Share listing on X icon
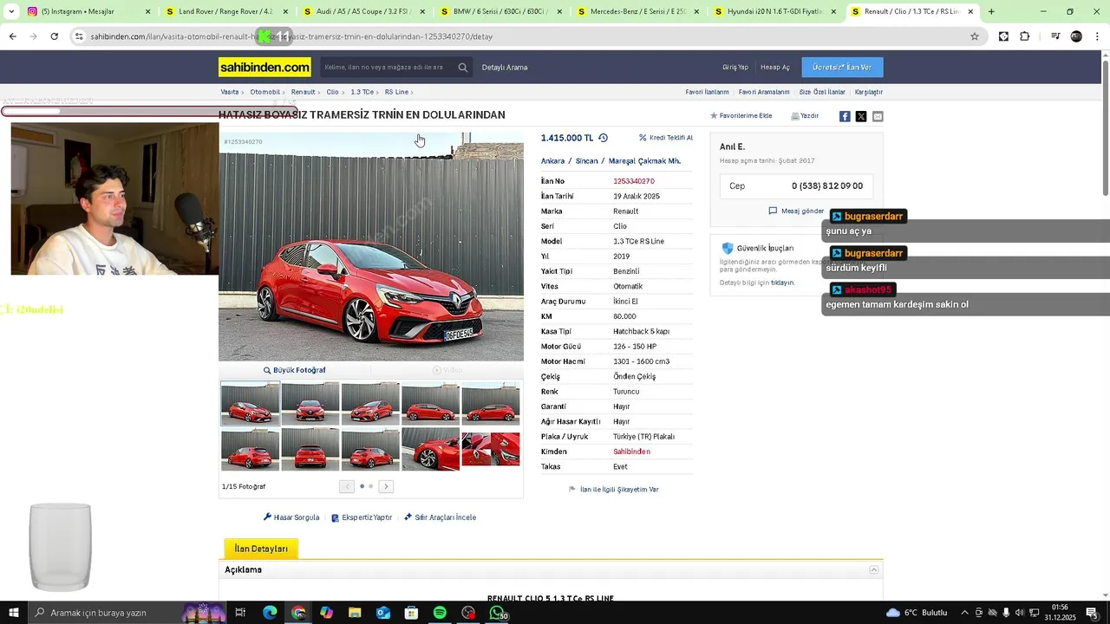The height and width of the screenshot is (624, 1110). [x=861, y=116]
